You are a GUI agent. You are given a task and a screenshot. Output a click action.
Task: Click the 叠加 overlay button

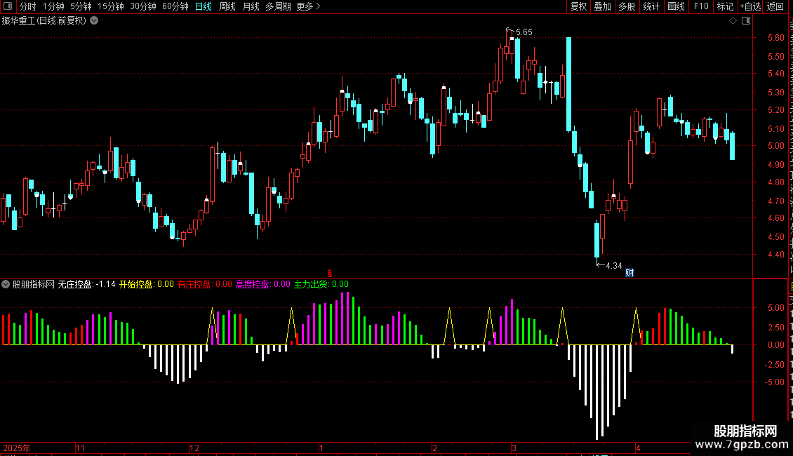pyautogui.click(x=602, y=6)
